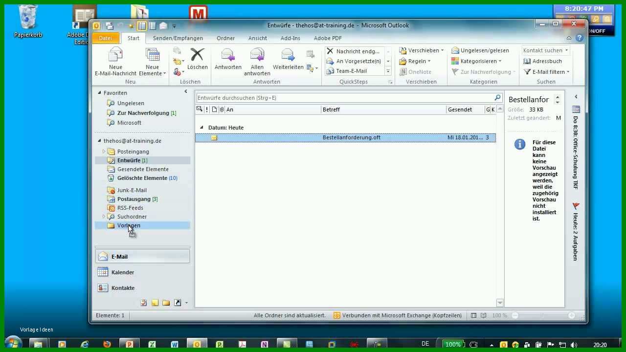Collapse the Datum: Heute group
Image resolution: width=626 pixels, height=352 pixels.
pos(201,128)
